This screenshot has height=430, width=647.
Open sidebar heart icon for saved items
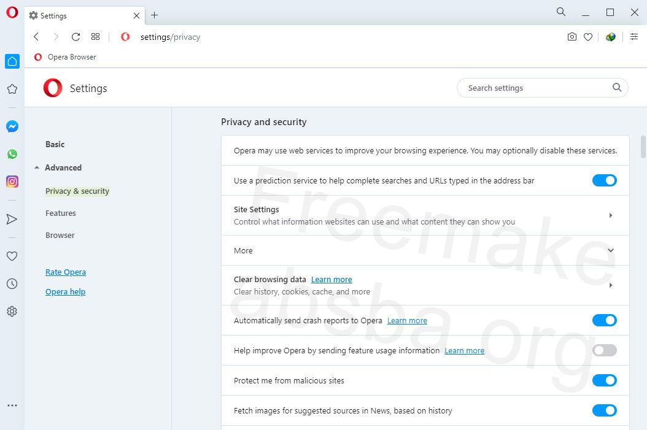(x=12, y=256)
